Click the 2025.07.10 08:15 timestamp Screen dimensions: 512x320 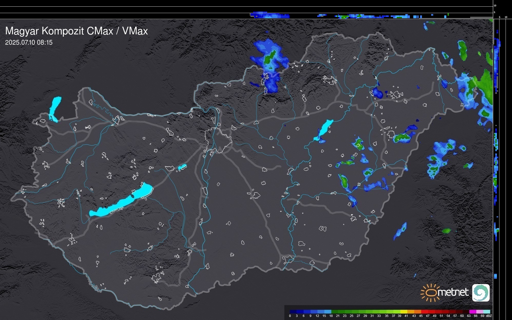29,43
